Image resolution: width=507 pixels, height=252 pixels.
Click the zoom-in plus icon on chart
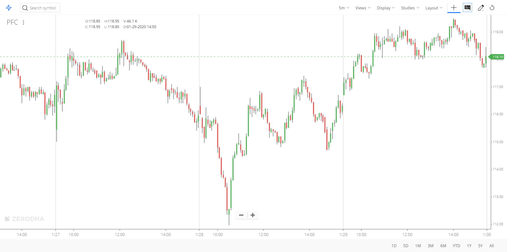pyautogui.click(x=252, y=215)
